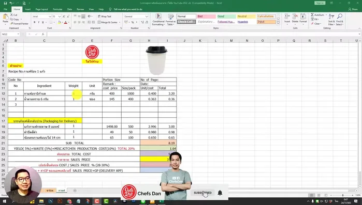Open Photoshop from the taskbar
This screenshot has height=205, width=362.
point(51,201)
